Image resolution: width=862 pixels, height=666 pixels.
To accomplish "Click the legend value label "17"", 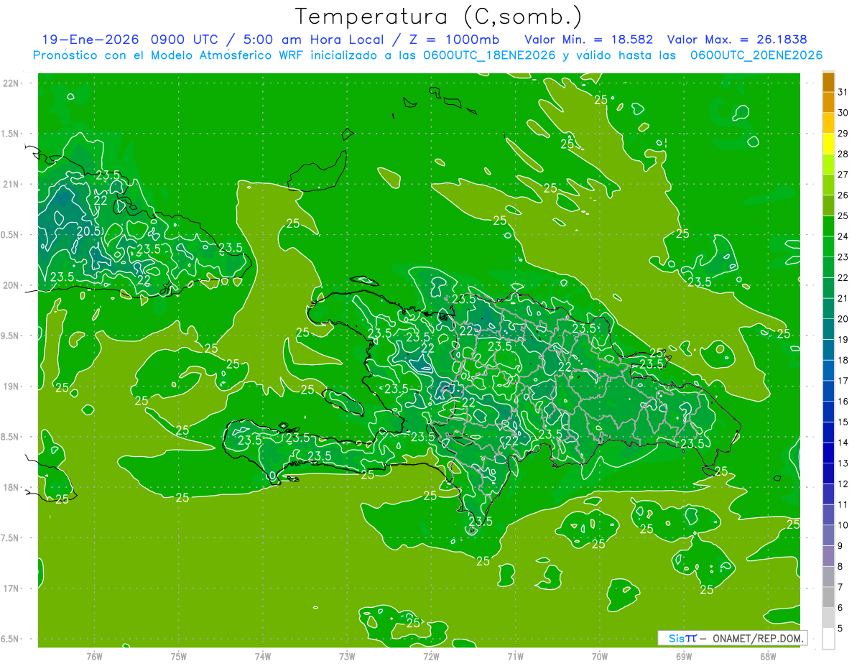I will pyautogui.click(x=843, y=381).
